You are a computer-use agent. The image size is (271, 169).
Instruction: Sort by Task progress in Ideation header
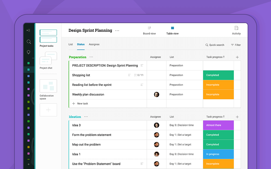tap(215, 117)
